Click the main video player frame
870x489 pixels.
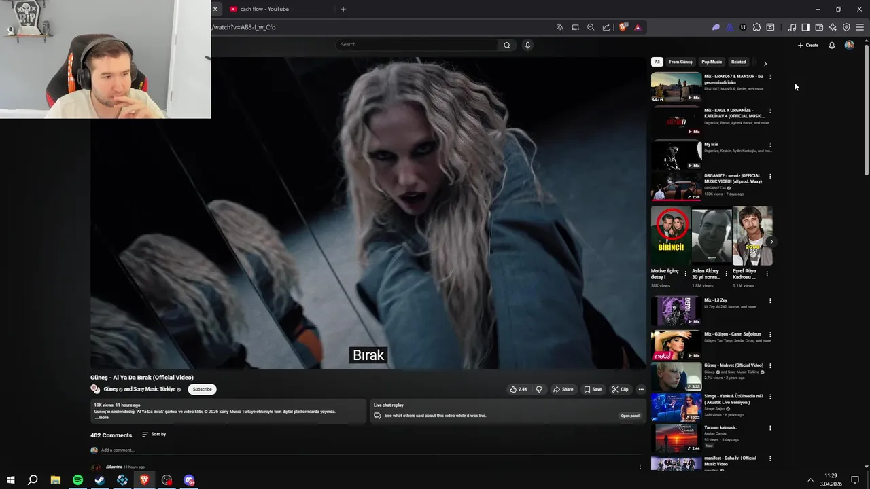point(368,213)
